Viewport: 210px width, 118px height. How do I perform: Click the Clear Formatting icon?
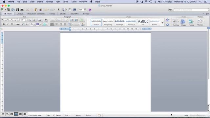click(x=46, y=20)
